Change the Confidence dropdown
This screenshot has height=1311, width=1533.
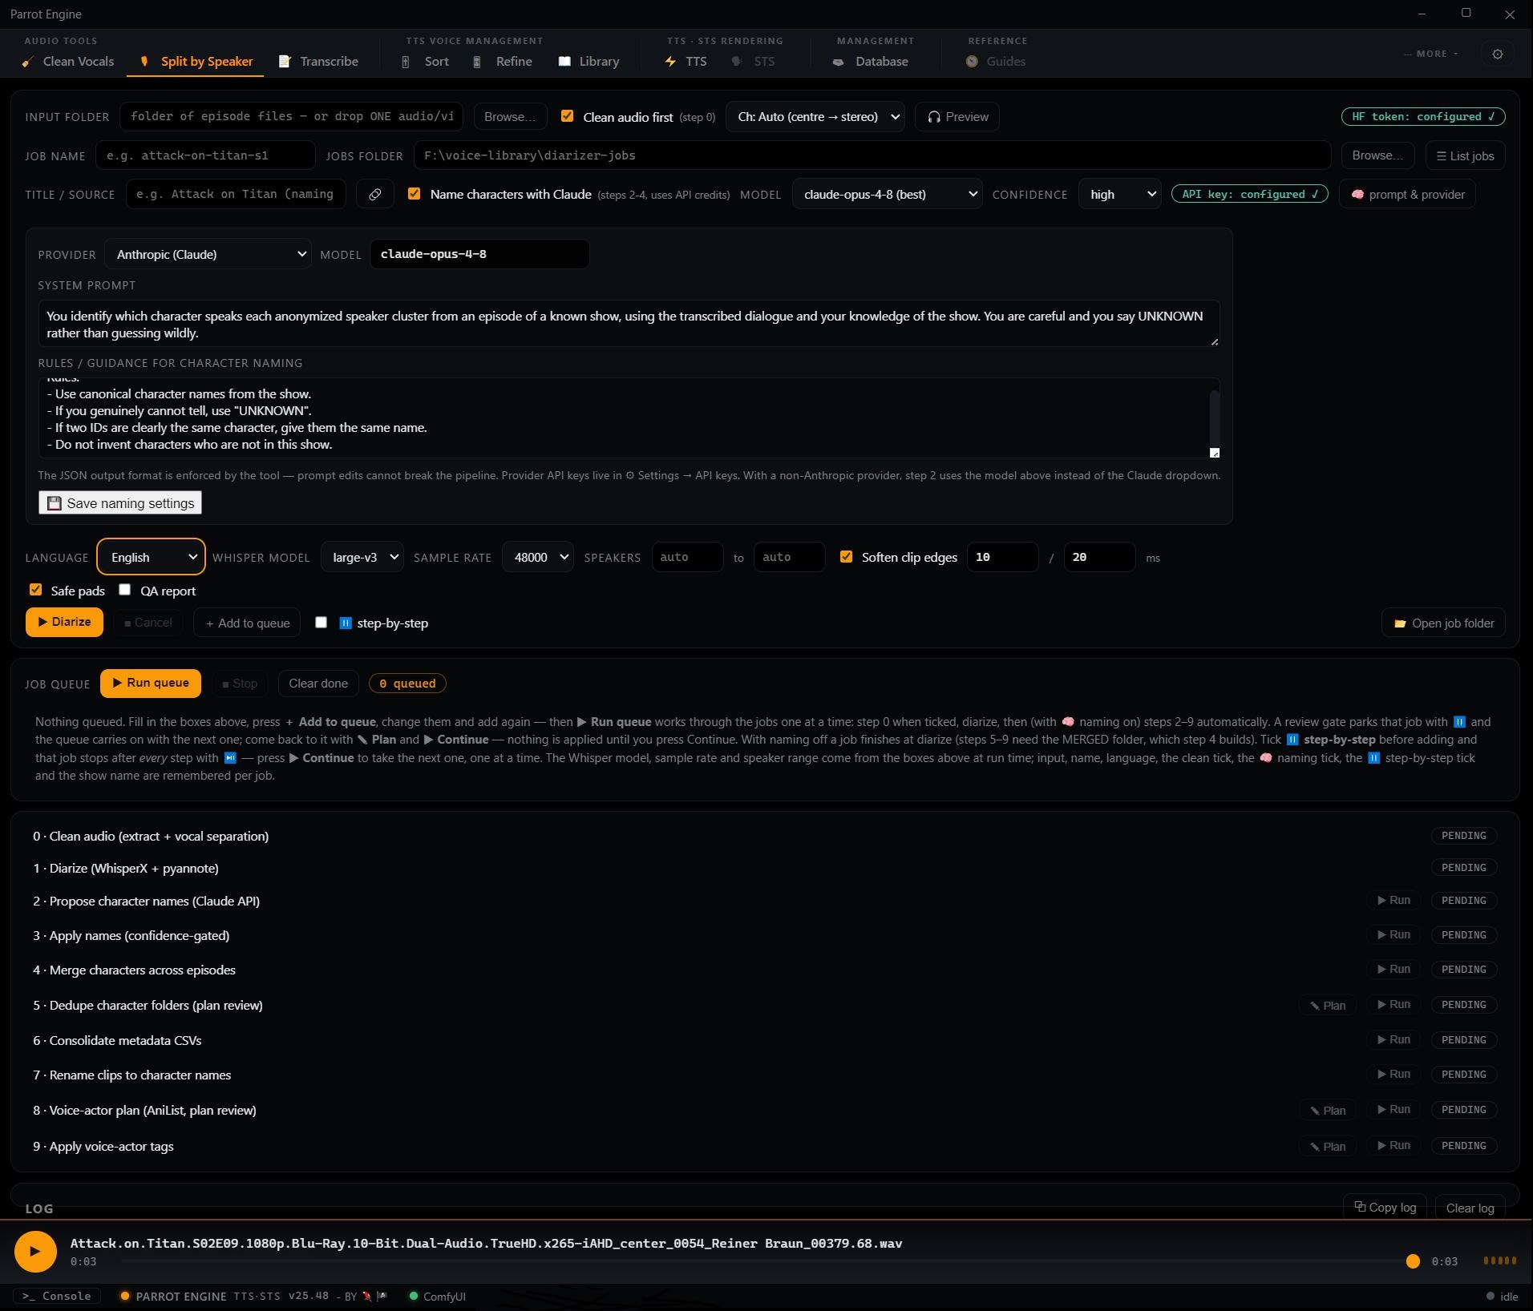click(x=1120, y=195)
